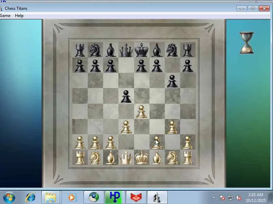This screenshot has width=273, height=204.
Task: Launch Internet Explorer from the taskbar
Action: click(30, 197)
